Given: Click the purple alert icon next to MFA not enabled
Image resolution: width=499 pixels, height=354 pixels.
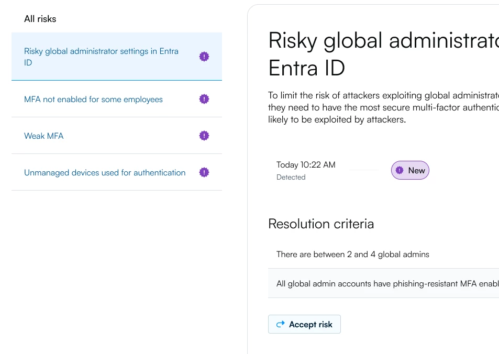Looking at the screenshot, I should [x=204, y=99].
